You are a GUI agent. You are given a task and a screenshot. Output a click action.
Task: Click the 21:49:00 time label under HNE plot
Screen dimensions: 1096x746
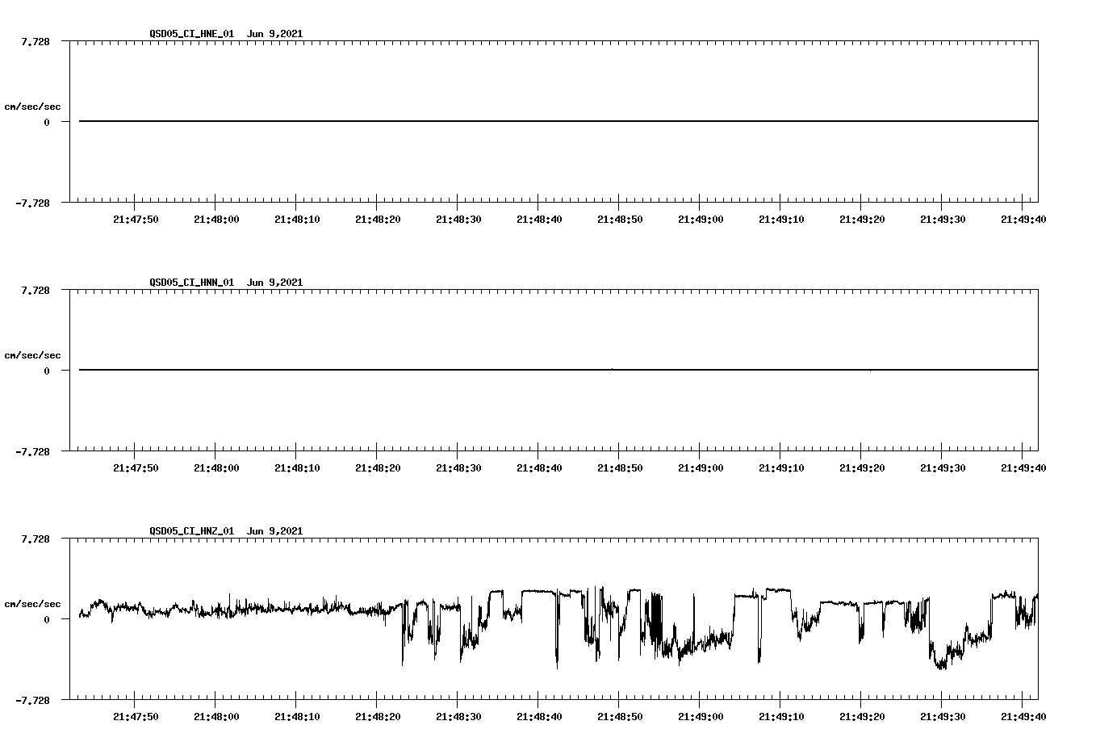[x=701, y=220]
